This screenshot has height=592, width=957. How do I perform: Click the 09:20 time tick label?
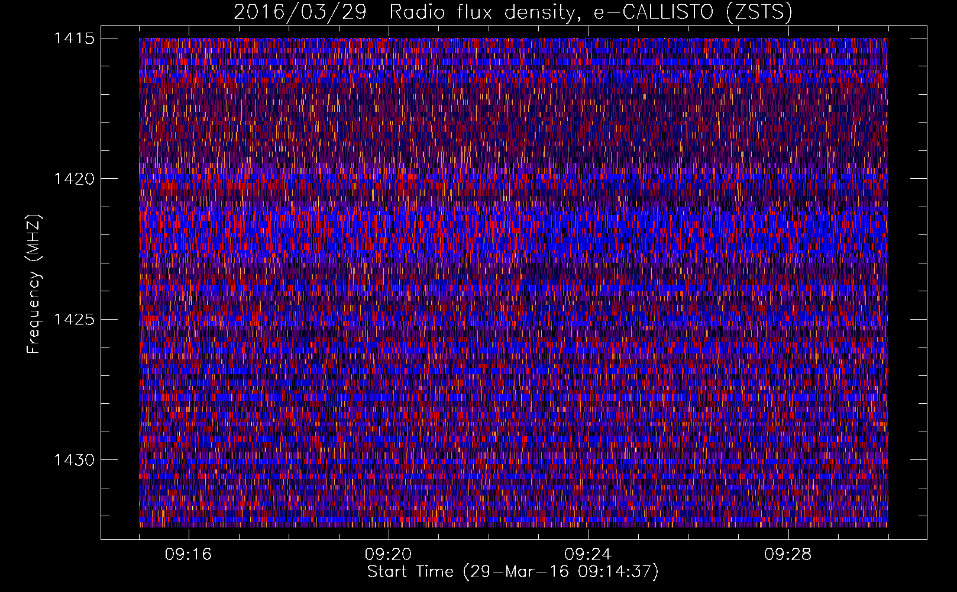pos(388,555)
